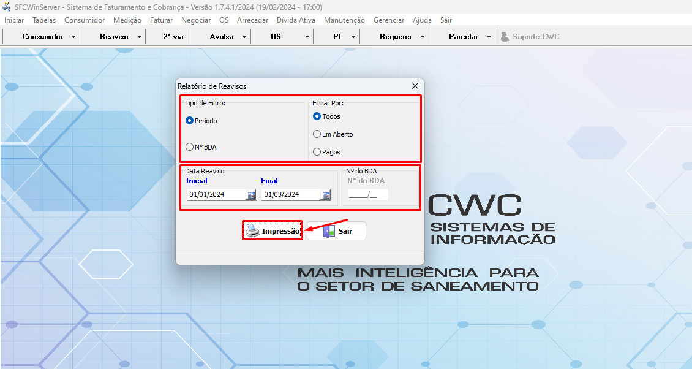
Task: Expand the Consumidor toolbar dropdown arrow
Action: [x=74, y=37]
